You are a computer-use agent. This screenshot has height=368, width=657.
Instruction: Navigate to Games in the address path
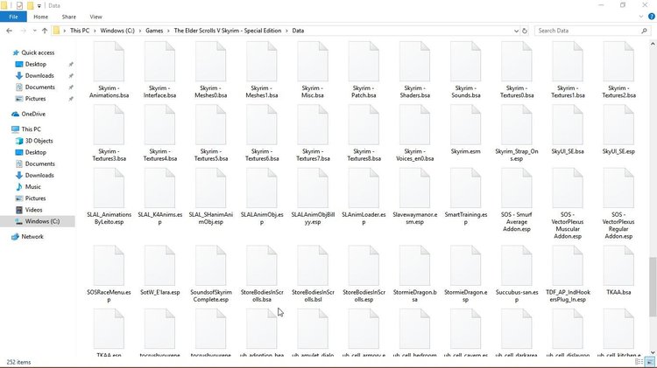154,31
